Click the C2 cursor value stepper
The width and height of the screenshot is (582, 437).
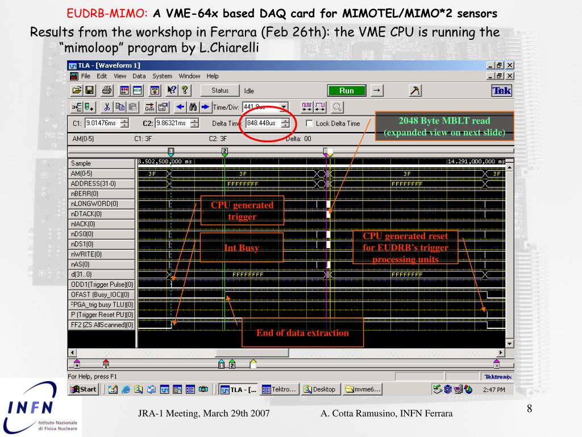click(194, 123)
